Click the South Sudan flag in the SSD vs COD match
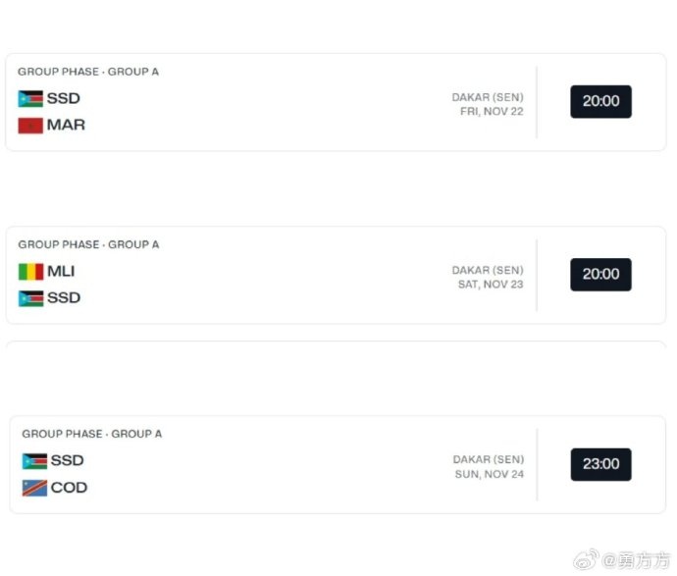 (34, 461)
